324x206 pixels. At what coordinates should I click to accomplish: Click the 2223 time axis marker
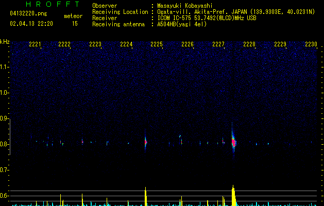(x=95, y=44)
